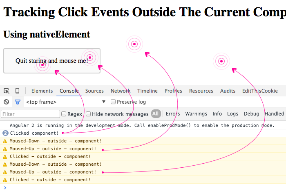
Task: Filter console by Info
Action: (217, 114)
